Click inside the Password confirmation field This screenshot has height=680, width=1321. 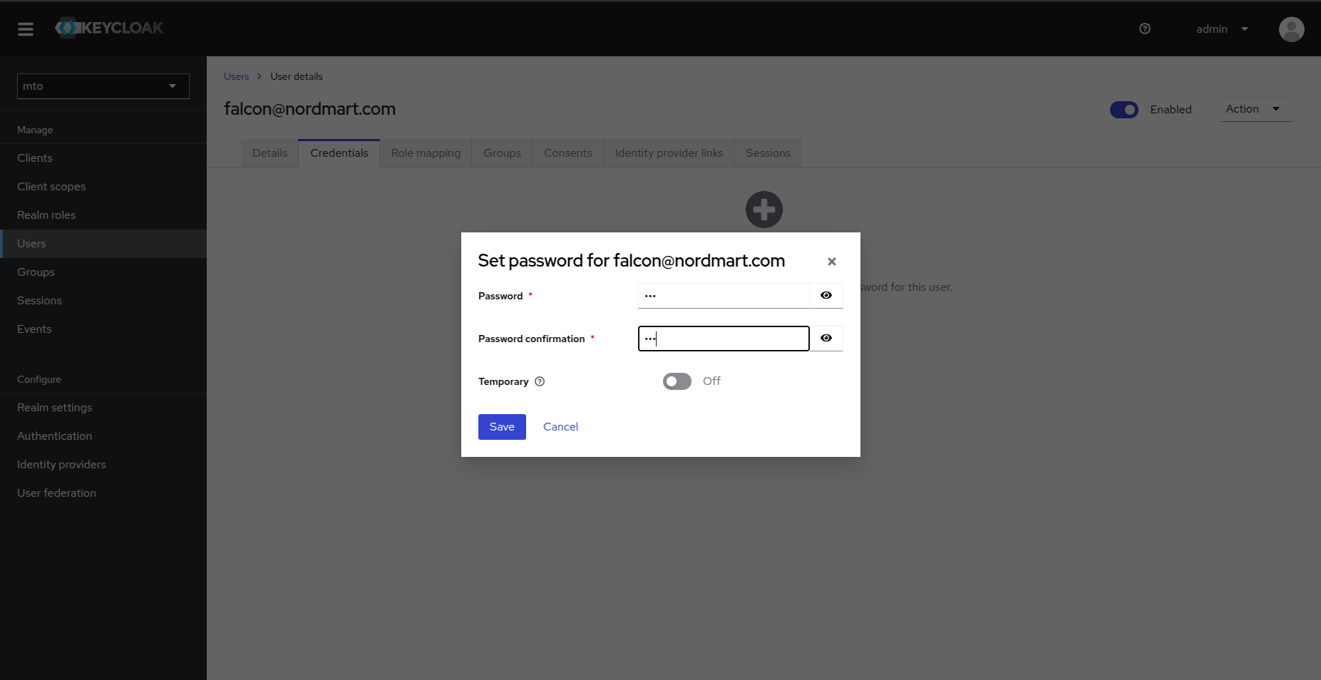click(x=723, y=338)
